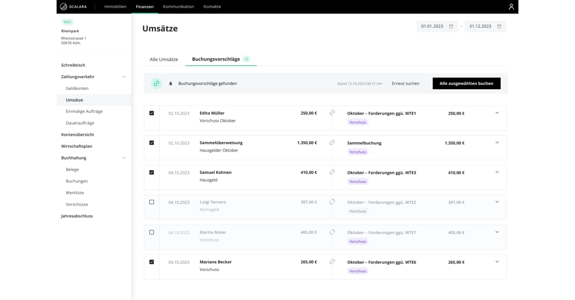This screenshot has height=300, width=575.
Task: Click calendar icon in start date field
Action: pyautogui.click(x=451, y=26)
